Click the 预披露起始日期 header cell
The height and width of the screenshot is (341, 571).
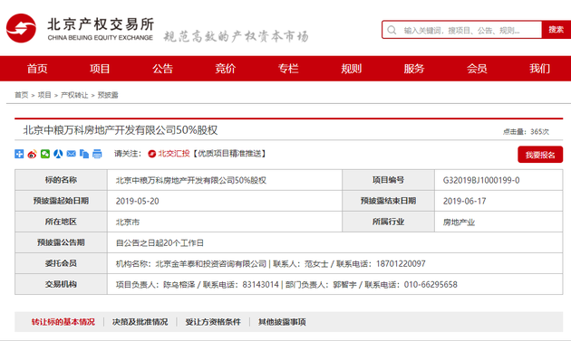61,201
